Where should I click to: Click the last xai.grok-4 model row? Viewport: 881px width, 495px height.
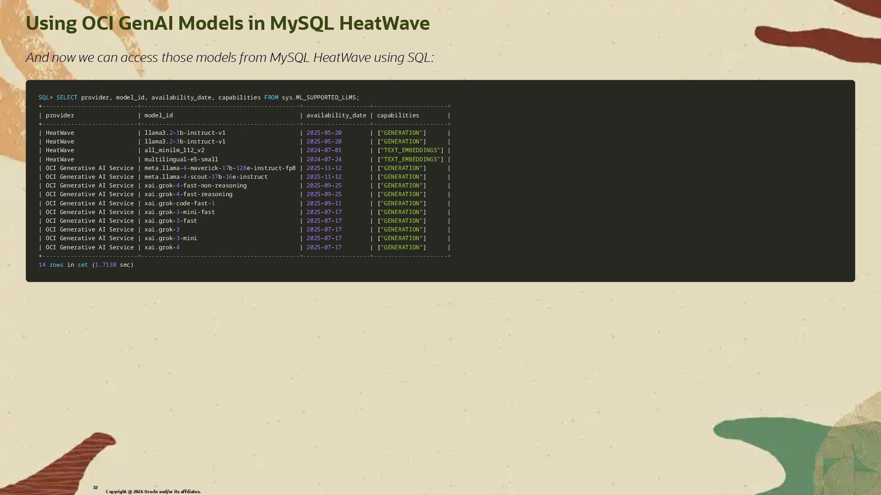162,247
